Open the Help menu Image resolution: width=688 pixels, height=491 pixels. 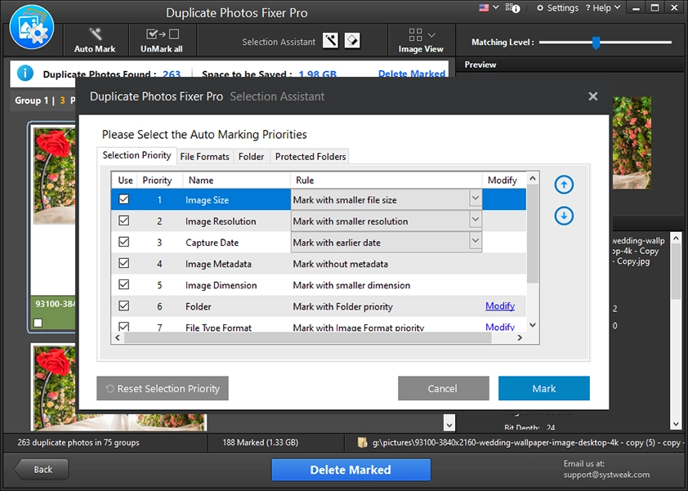603,8
